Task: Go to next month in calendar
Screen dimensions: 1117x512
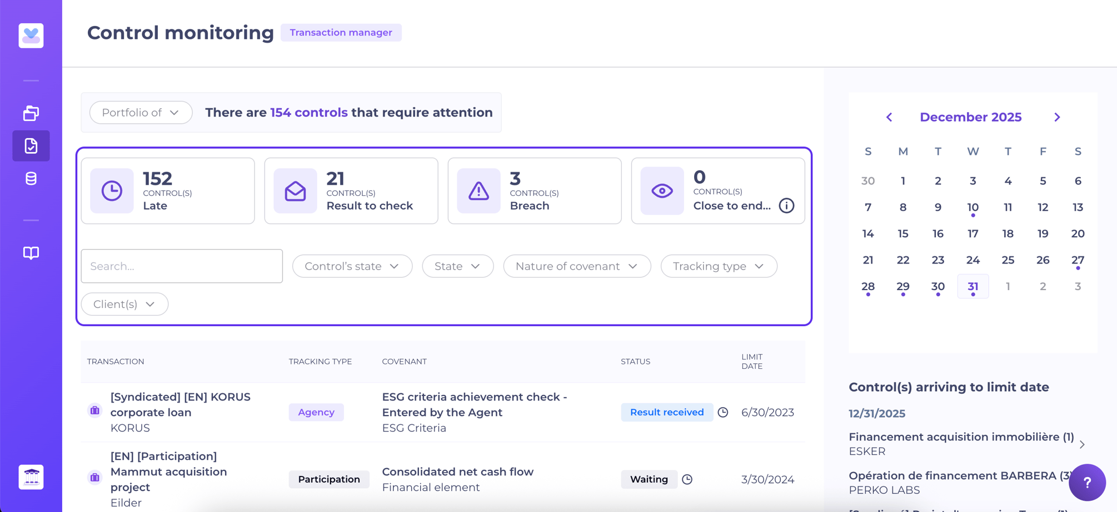Action: 1057,117
